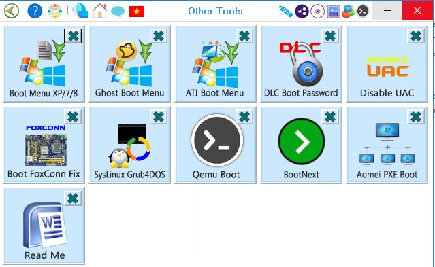The height and width of the screenshot is (267, 435).
Task: Remove Boot Menu XP/7/8 tile with X
Action: pos(73,36)
